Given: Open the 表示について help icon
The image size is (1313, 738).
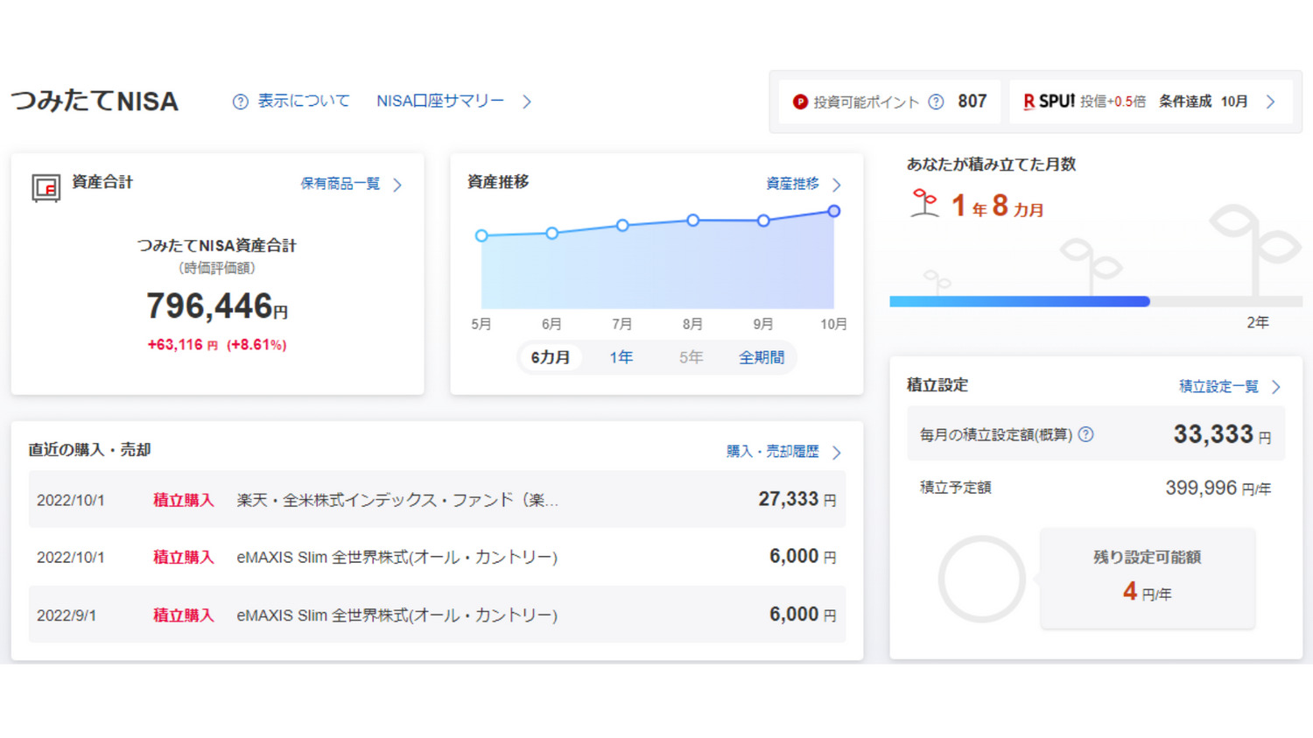Looking at the screenshot, I should [x=240, y=102].
